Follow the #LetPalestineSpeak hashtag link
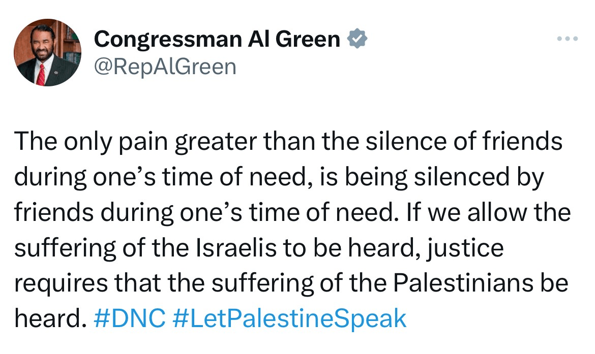Image resolution: width=595 pixels, height=354 pixels. coord(289,318)
